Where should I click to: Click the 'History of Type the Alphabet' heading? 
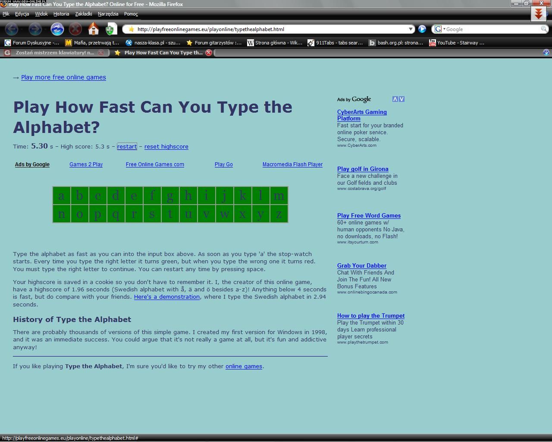pos(72,319)
